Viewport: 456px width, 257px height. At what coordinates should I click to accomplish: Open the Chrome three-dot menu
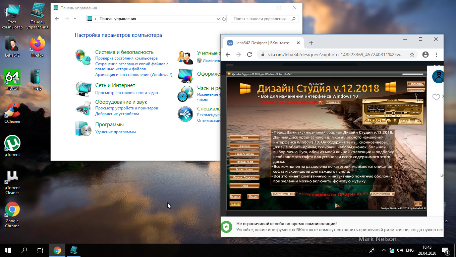pyautogui.click(x=437, y=55)
